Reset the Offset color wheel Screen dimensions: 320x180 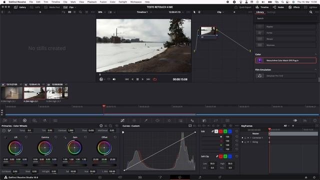click(x=115, y=137)
